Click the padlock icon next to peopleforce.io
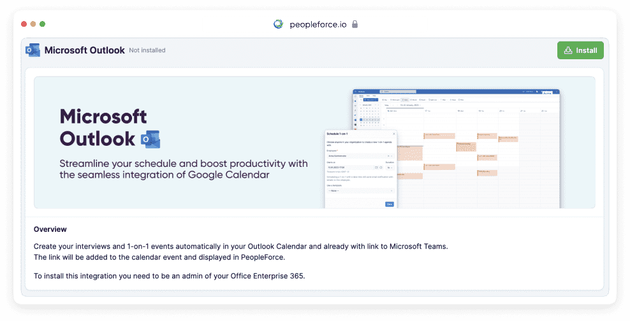This screenshot has height=321, width=630. click(x=355, y=24)
